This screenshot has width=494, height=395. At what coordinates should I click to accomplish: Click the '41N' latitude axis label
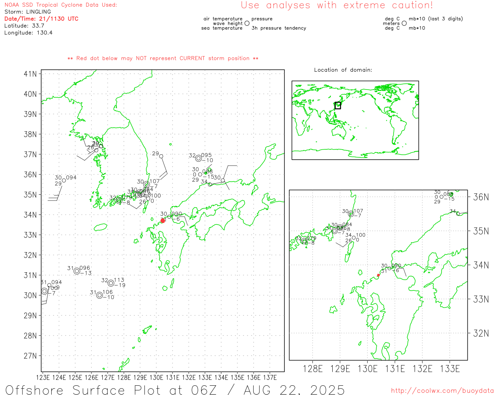click(30, 74)
